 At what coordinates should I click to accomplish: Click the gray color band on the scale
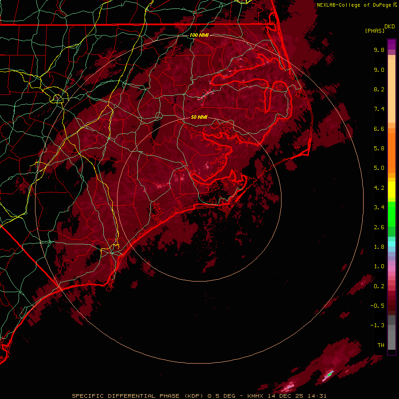391,332
